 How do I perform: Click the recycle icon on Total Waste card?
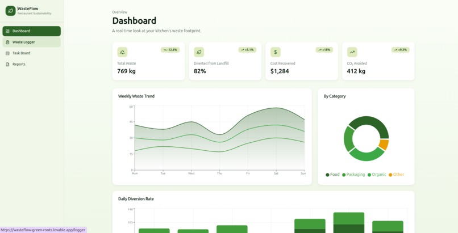click(x=122, y=52)
